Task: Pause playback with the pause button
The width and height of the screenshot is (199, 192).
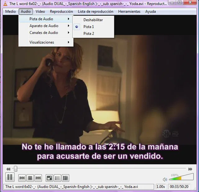Action: click(x=10, y=177)
